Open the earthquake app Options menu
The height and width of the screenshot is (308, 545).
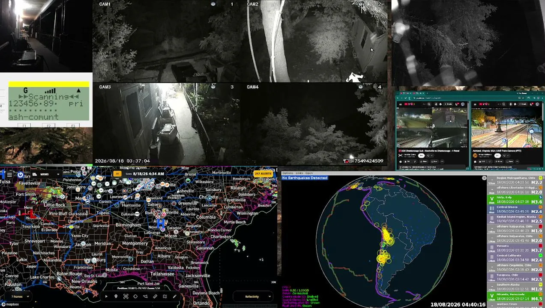tap(287, 173)
